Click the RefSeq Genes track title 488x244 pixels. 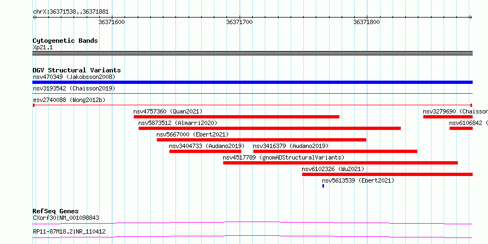tap(56, 211)
